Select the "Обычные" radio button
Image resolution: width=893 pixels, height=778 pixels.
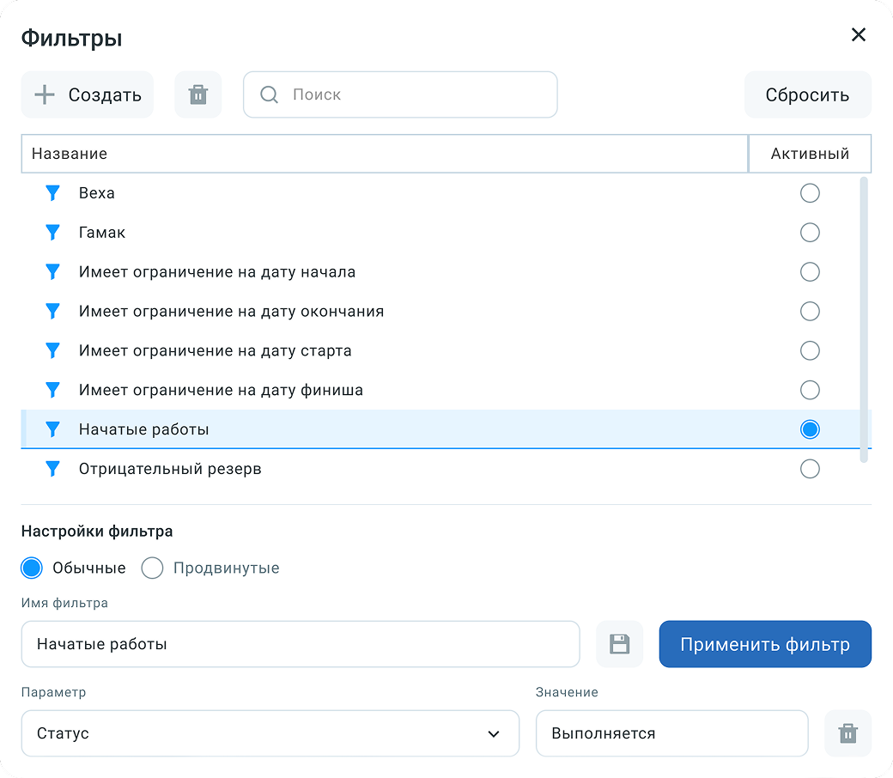tap(31, 568)
